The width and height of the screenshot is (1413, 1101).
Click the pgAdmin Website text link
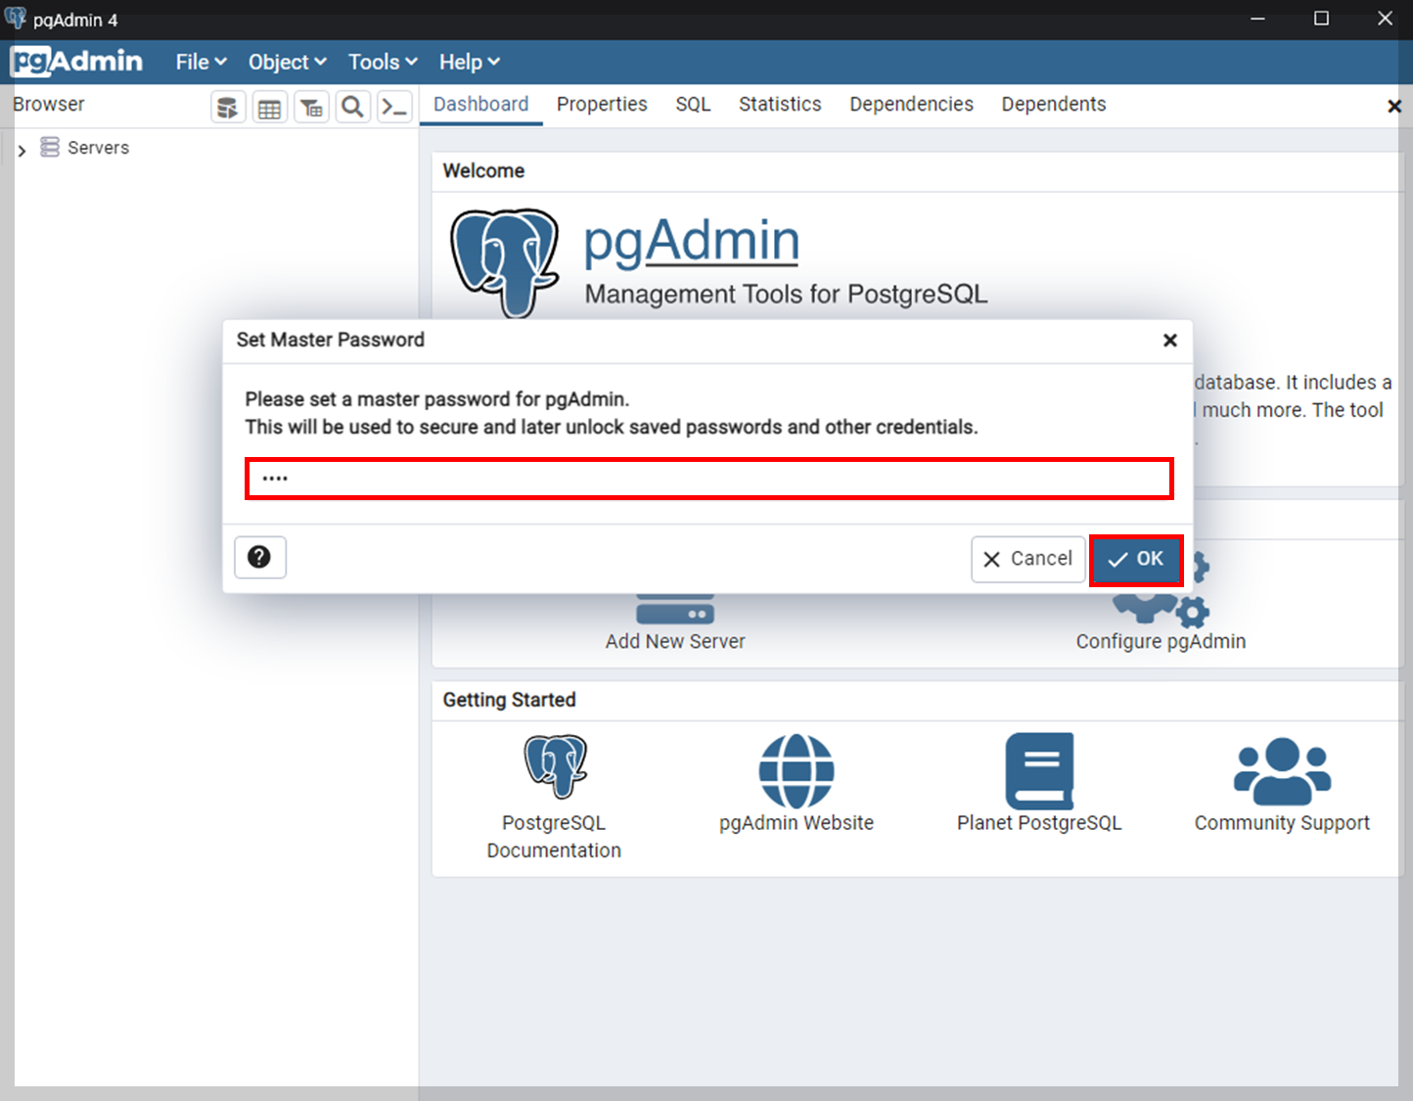797,823
